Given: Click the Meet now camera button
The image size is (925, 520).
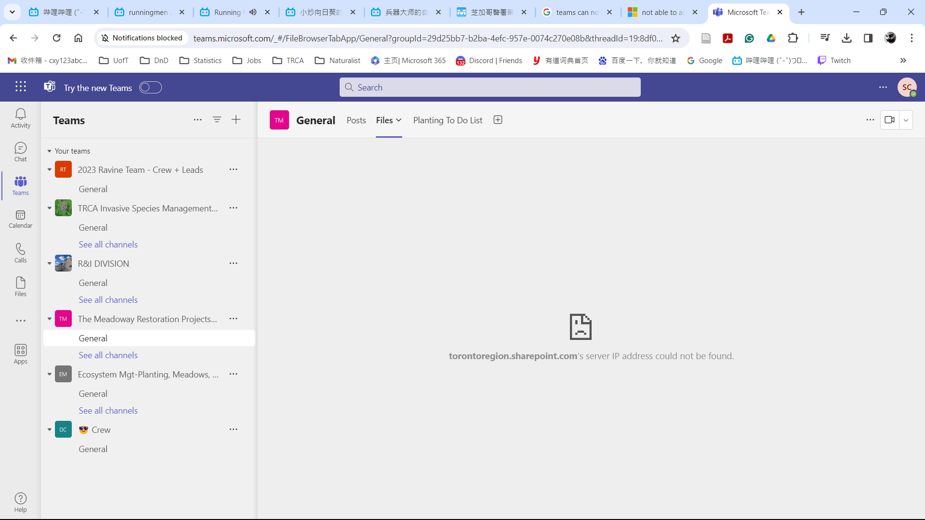Looking at the screenshot, I should pos(889,120).
